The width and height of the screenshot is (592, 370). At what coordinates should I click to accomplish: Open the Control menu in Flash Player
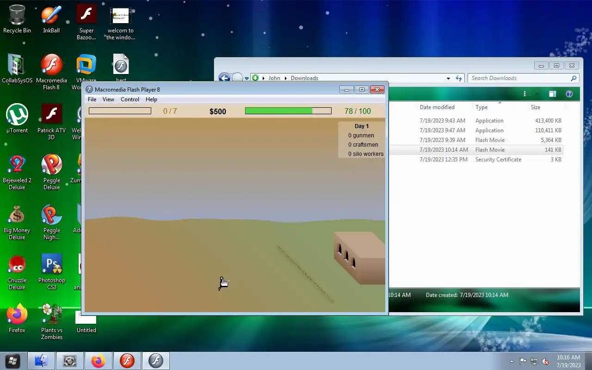[x=130, y=99]
